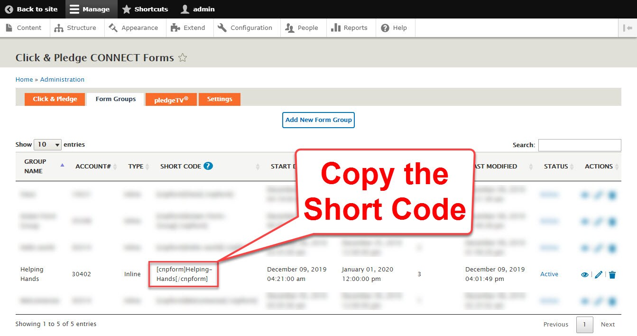Click account number 30402
Image resolution: width=637 pixels, height=336 pixels.
click(x=82, y=274)
